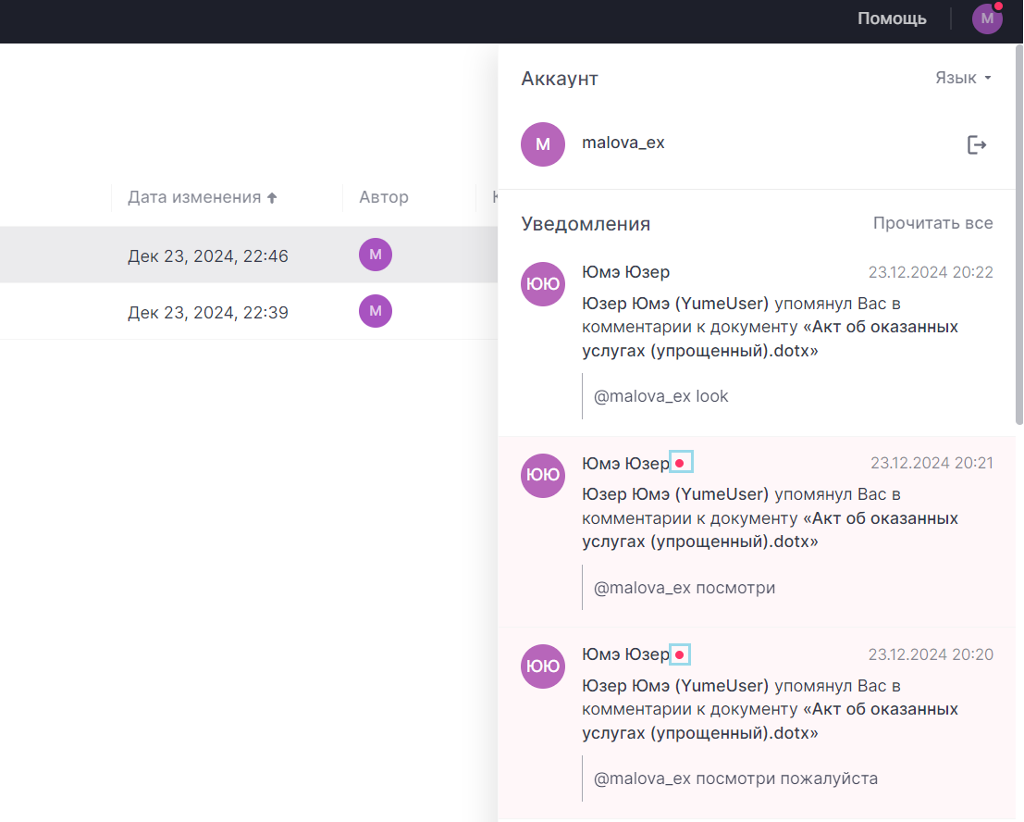Toggle unread dot on the 20:21 notification
The width and height of the screenshot is (1024, 822).
681,463
